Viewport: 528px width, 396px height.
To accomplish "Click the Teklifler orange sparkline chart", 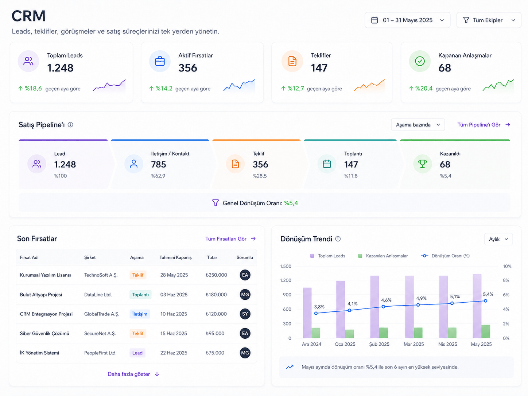I will click(x=369, y=85).
